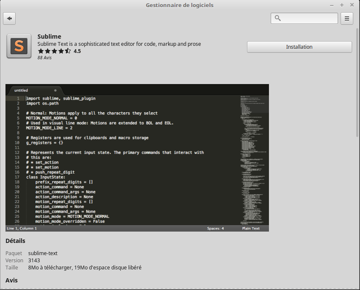This screenshot has width=360, height=290.
Task: Click the 'Version' label
Action: 14,261
